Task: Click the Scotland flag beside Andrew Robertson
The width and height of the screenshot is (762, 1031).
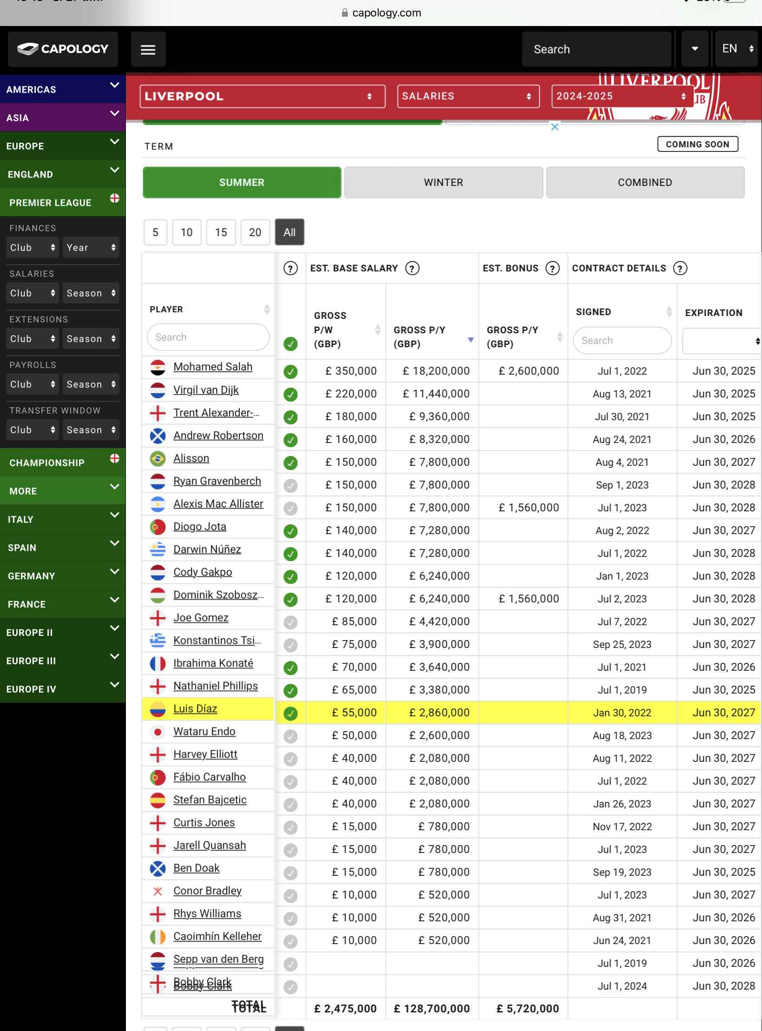Action: coord(158,436)
